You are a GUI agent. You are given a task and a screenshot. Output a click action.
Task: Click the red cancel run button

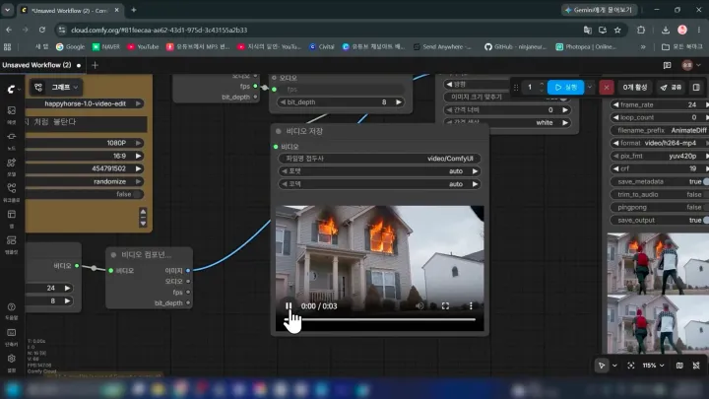[607, 88]
